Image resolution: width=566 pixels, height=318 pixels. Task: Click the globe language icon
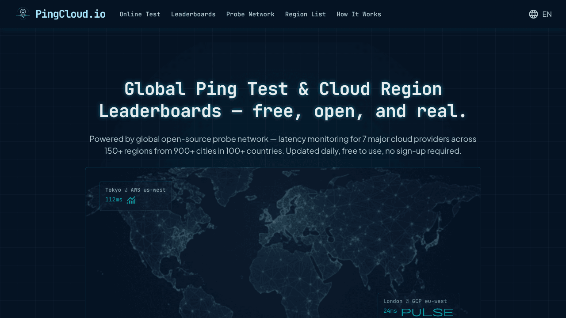click(x=533, y=14)
